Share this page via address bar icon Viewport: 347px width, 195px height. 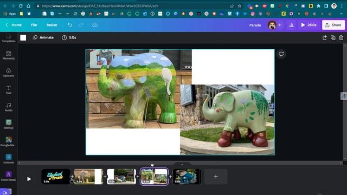point(232,6)
